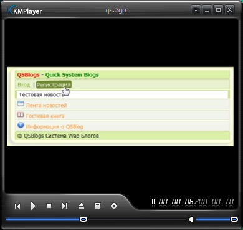Click the news feed calendar icon
The image size is (243, 230).
(21, 104)
